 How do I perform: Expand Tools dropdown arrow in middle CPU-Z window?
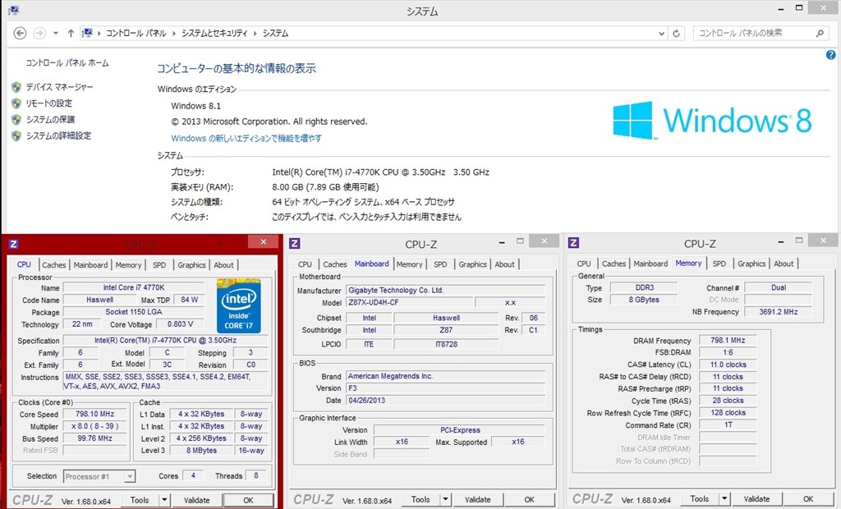tap(445, 499)
